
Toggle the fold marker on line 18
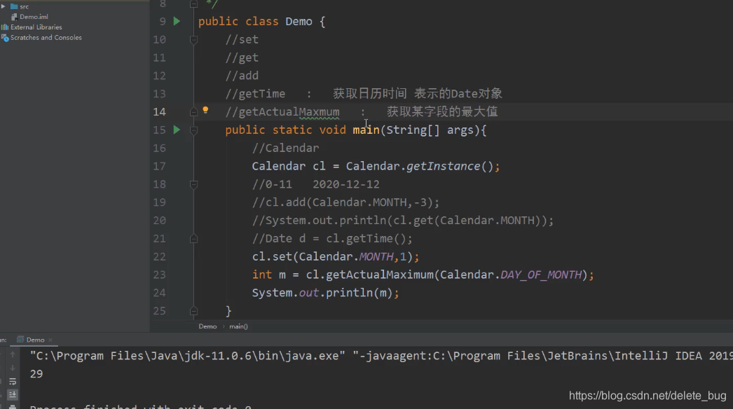tap(193, 185)
